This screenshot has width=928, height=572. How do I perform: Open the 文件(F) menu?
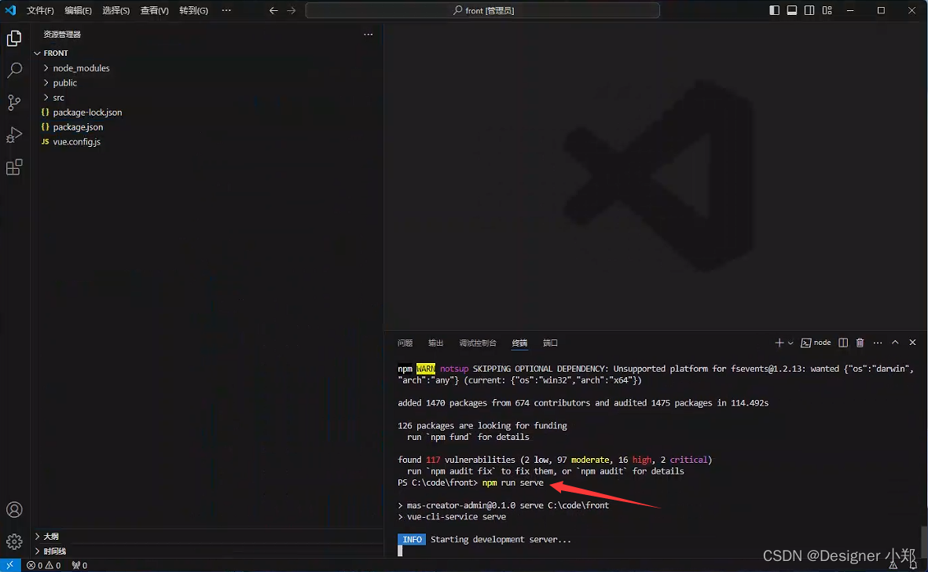[40, 10]
